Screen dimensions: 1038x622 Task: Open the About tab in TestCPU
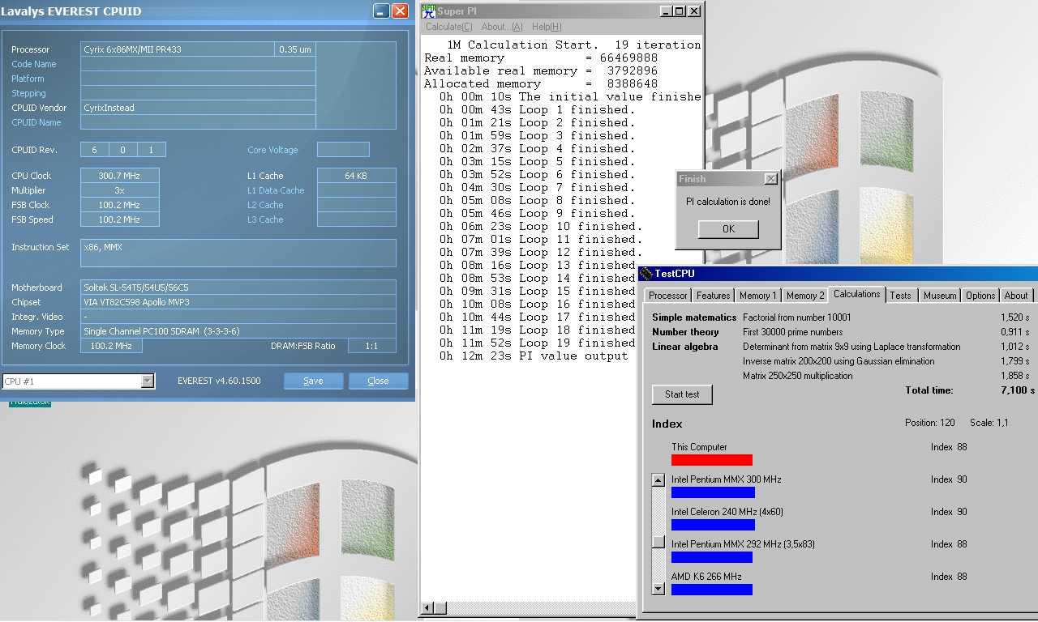click(x=1016, y=296)
